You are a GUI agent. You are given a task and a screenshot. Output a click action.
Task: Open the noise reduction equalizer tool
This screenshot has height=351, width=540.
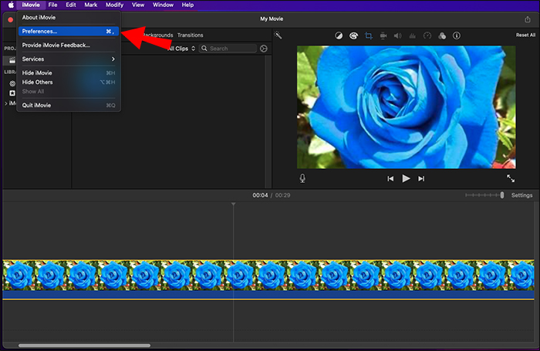pyautogui.click(x=412, y=35)
